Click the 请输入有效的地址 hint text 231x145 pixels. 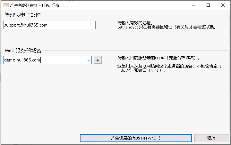135,23
